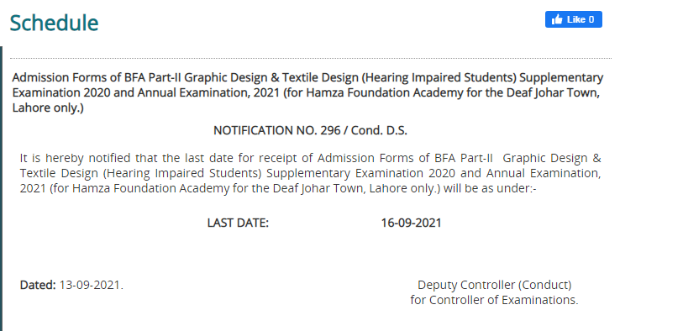Viewport: 683px width, 331px height.
Task: Click the thumbs-up icon in Like button
Action: (x=557, y=19)
